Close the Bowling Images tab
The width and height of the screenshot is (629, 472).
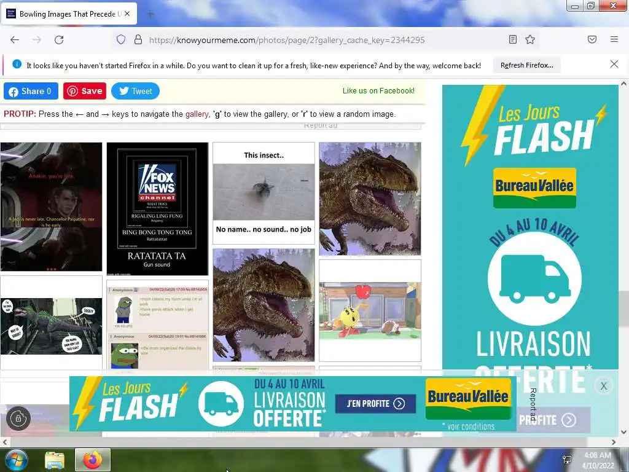[x=127, y=14]
